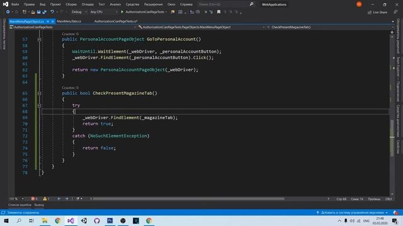Open the Справка menu
This screenshot has height=226, width=403.
[x=186, y=4]
